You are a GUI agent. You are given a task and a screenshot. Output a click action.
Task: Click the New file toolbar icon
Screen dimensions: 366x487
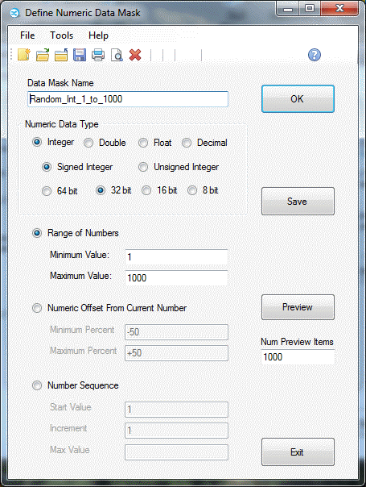point(24,55)
